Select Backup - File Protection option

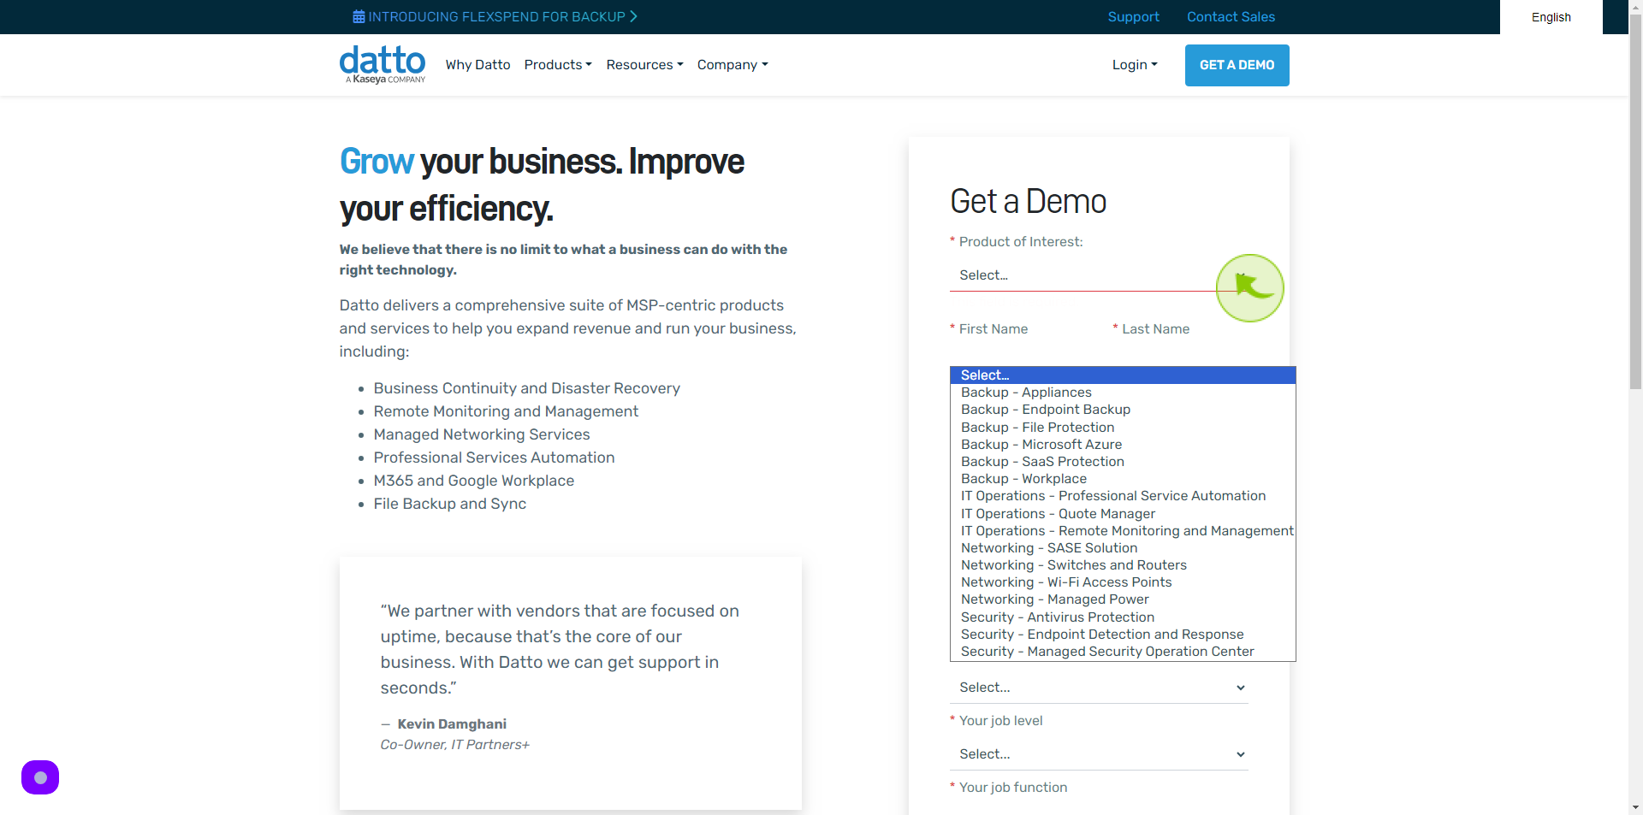pyautogui.click(x=1123, y=428)
